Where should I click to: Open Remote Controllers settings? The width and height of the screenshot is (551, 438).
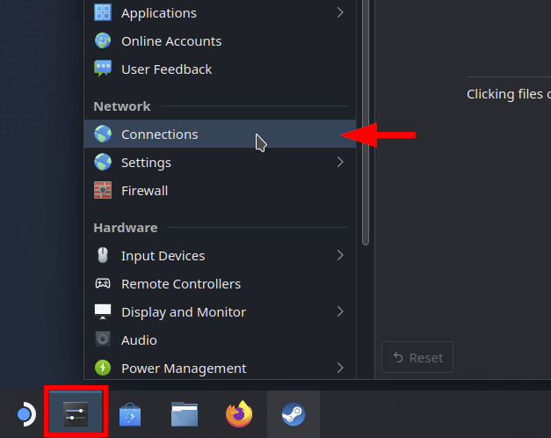click(220, 283)
